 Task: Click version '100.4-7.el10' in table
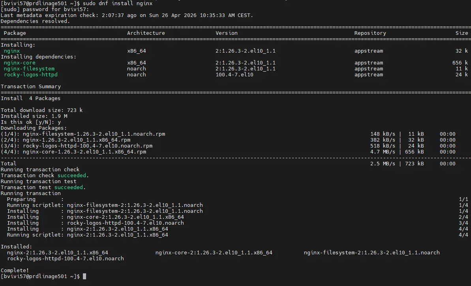(234, 75)
